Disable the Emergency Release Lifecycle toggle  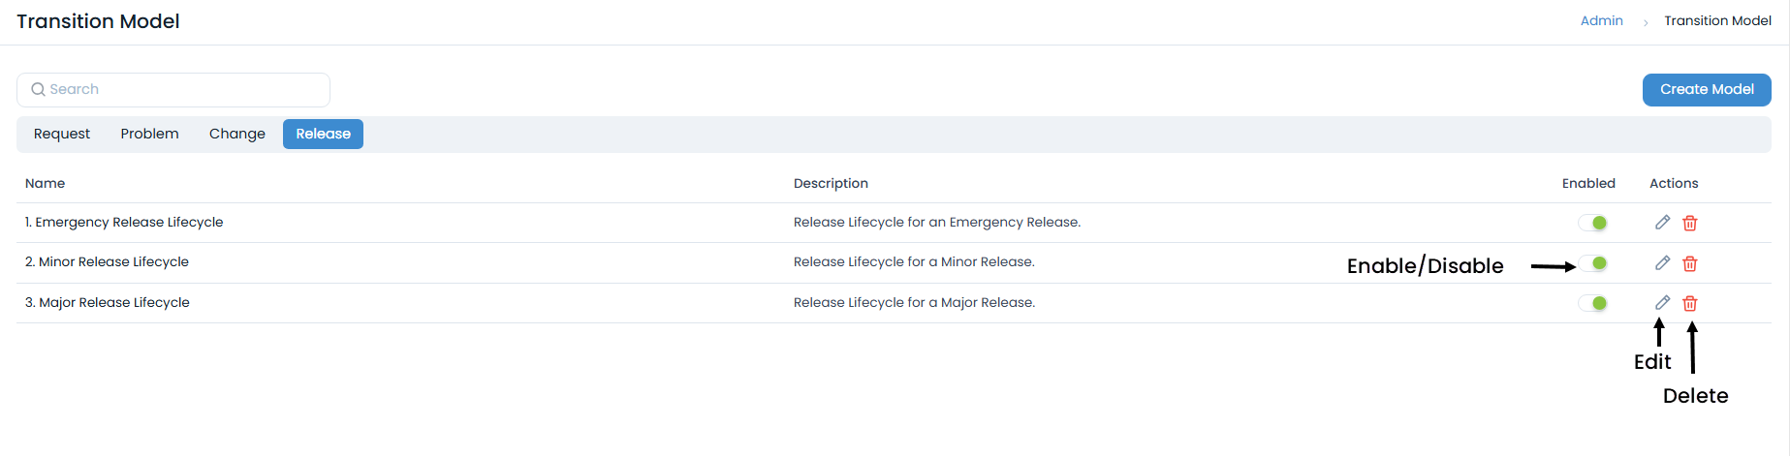(1592, 223)
